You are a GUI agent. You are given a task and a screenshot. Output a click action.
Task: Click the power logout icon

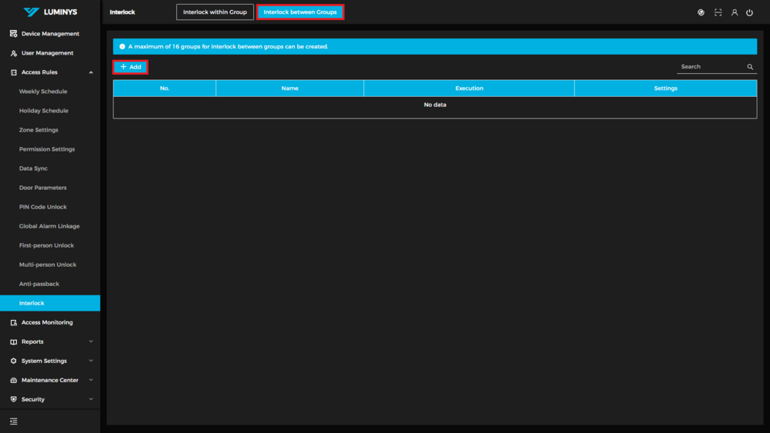749,12
